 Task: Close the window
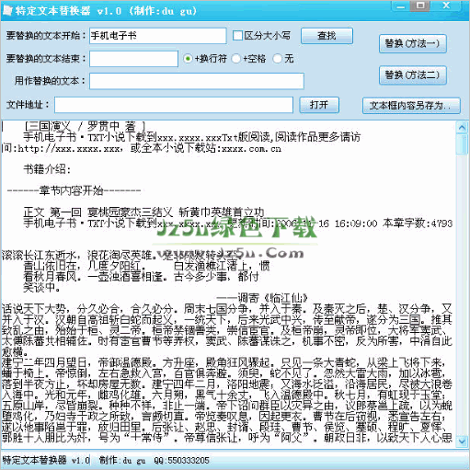pos(446,6)
